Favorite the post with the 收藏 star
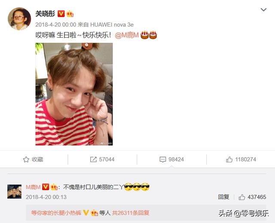Screen dimensions: 275x223 33,160
